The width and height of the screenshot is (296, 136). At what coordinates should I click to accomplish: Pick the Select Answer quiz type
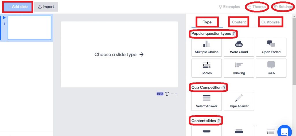coord(206,101)
